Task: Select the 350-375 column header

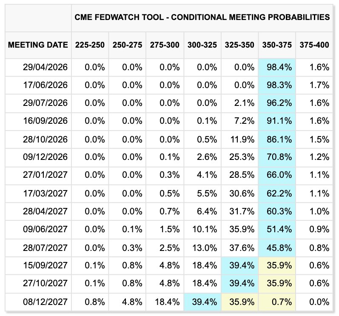Action: [x=277, y=45]
